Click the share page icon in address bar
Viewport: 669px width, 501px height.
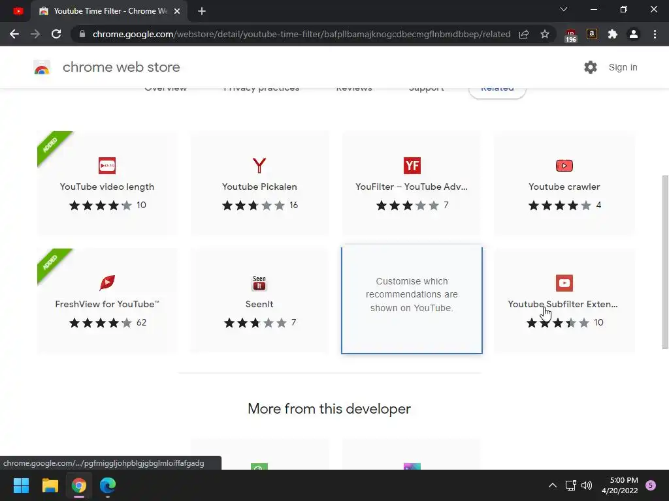coord(524,34)
